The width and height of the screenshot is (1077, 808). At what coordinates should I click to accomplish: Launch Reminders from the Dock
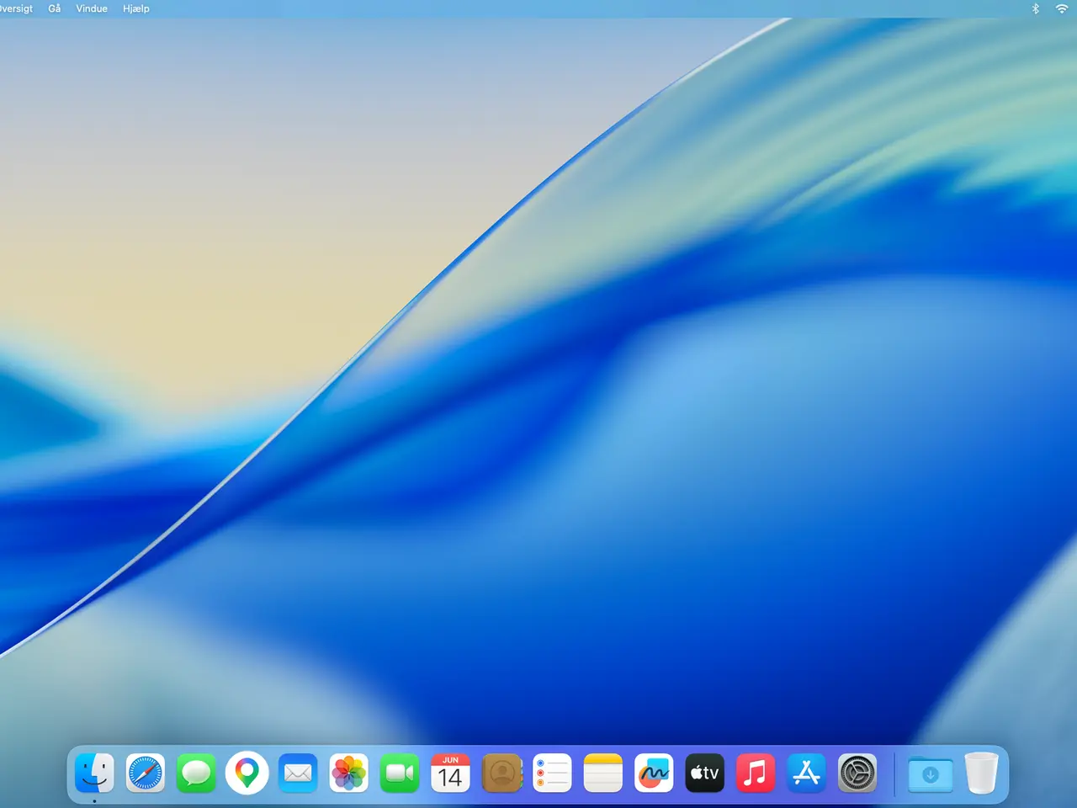pyautogui.click(x=552, y=773)
